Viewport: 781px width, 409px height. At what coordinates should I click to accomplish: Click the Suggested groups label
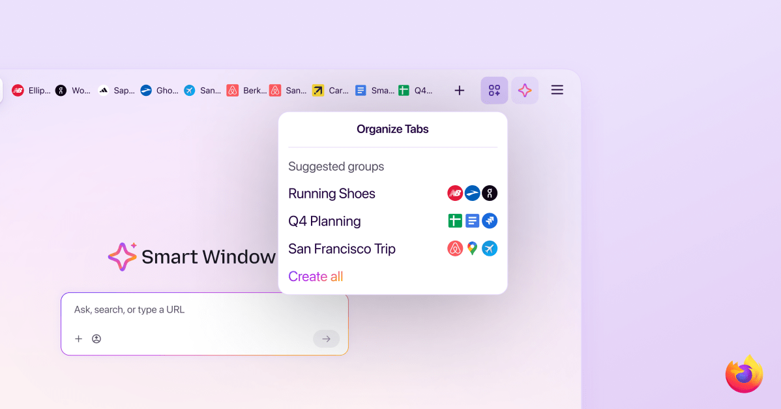pos(336,166)
